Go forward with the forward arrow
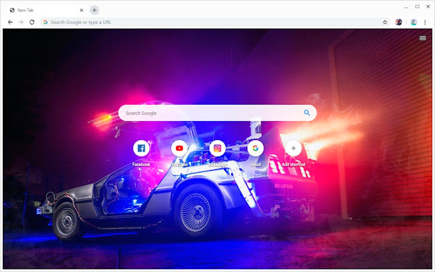 pyautogui.click(x=21, y=22)
